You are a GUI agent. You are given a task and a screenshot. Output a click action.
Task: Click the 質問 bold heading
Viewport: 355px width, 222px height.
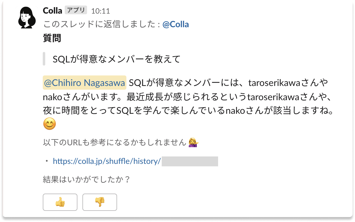(x=52, y=38)
